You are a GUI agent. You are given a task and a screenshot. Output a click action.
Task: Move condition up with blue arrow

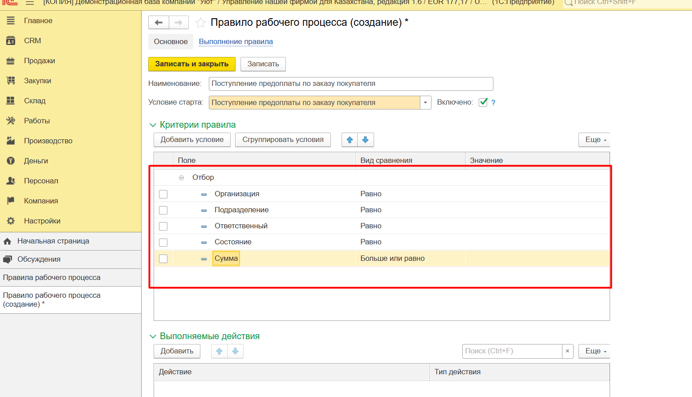click(350, 140)
